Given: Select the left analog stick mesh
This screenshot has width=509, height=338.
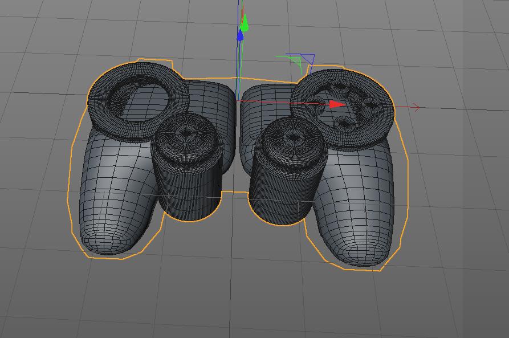Looking at the screenshot, I should (x=186, y=167).
